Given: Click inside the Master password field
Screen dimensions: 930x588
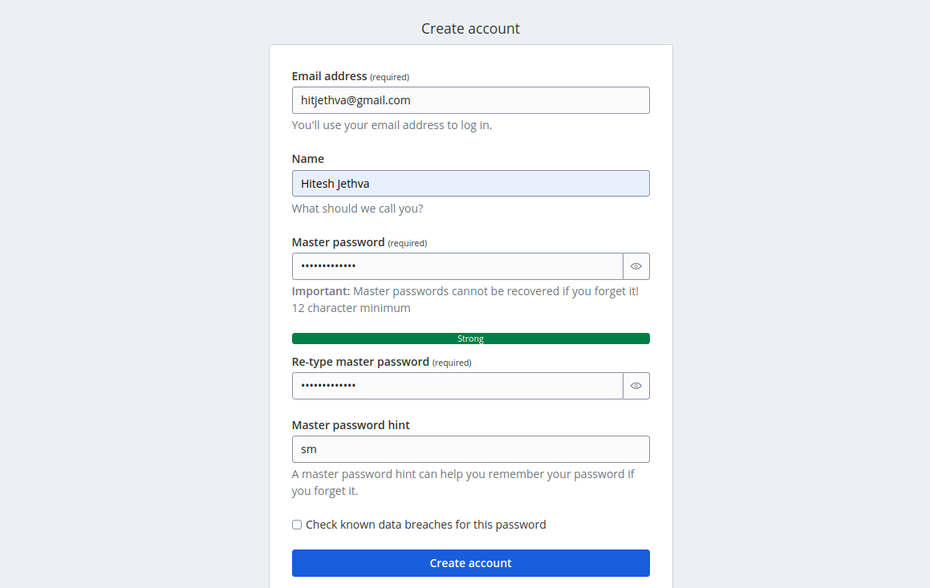Looking at the screenshot, I should tap(457, 266).
